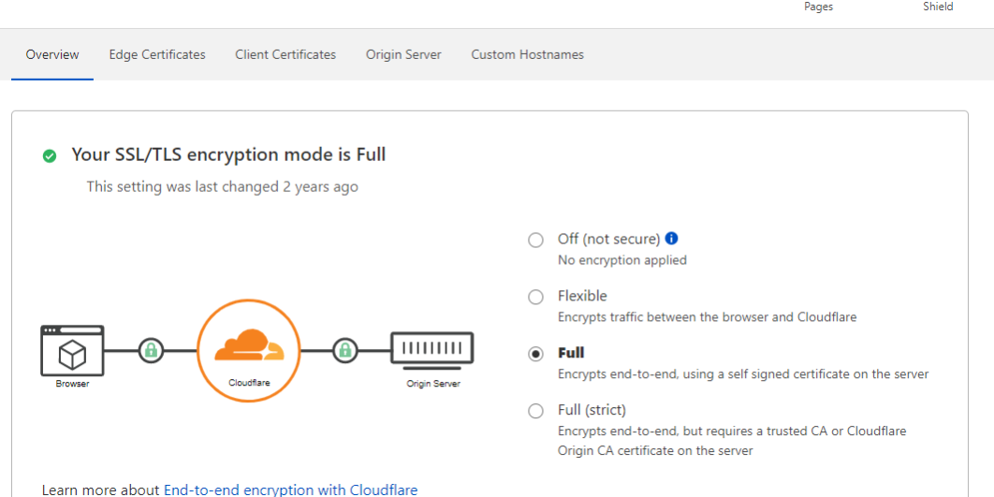The image size is (994, 497).
Task: Select the Full encryption radio button
Action: (x=535, y=354)
